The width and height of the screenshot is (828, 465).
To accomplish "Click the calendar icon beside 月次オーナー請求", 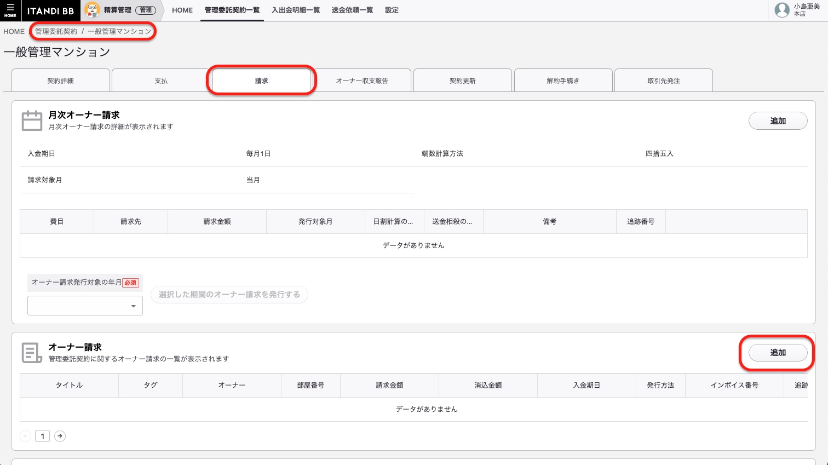I will (32, 120).
